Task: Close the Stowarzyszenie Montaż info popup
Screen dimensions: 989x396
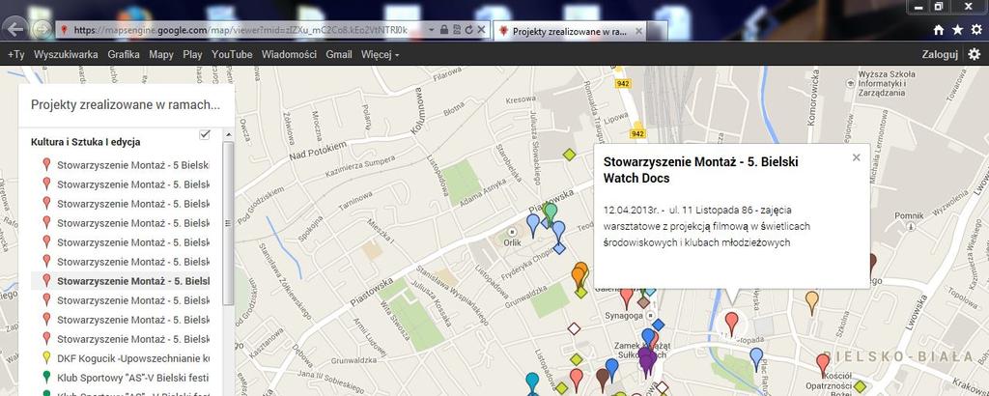Action: (856, 157)
